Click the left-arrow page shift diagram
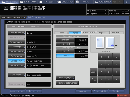Viewport: 130px width, 97px height. pyautogui.click(x=100, y=43)
